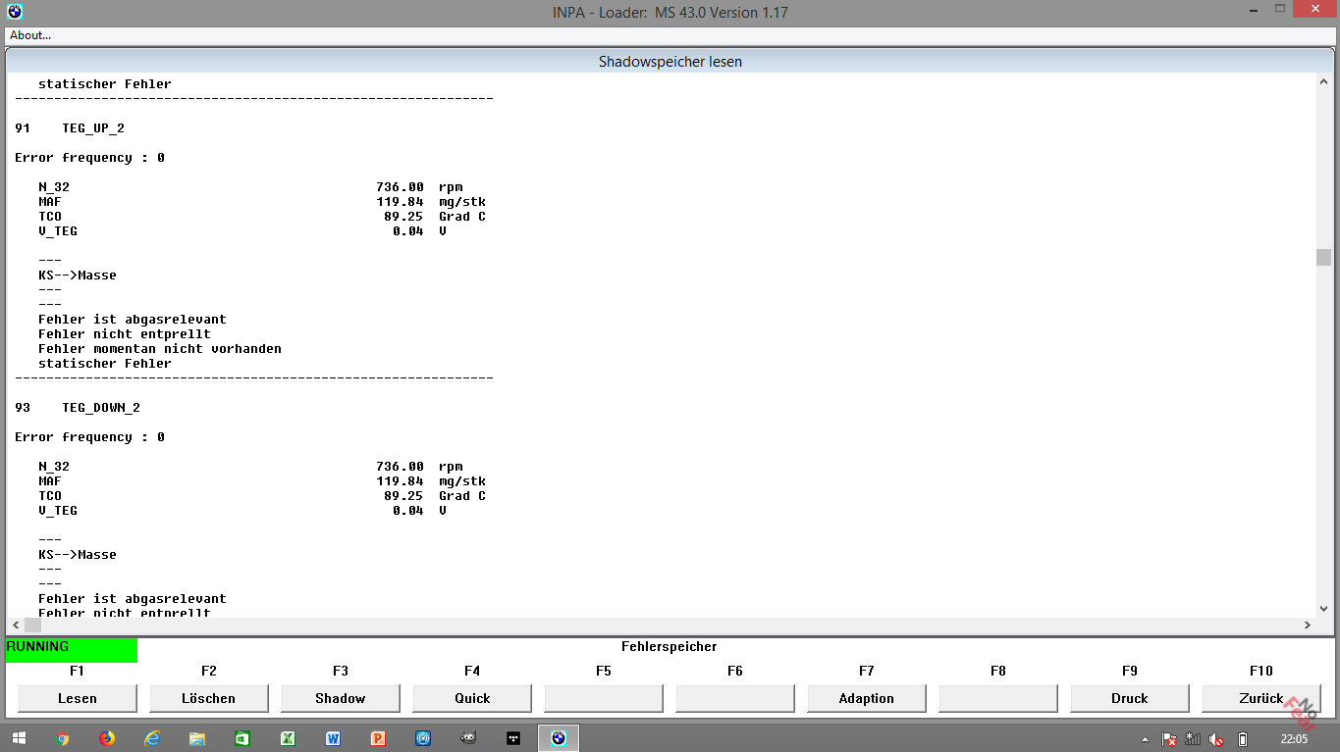Select the '93 TEG_DOWN_2' error entry

tap(78, 408)
